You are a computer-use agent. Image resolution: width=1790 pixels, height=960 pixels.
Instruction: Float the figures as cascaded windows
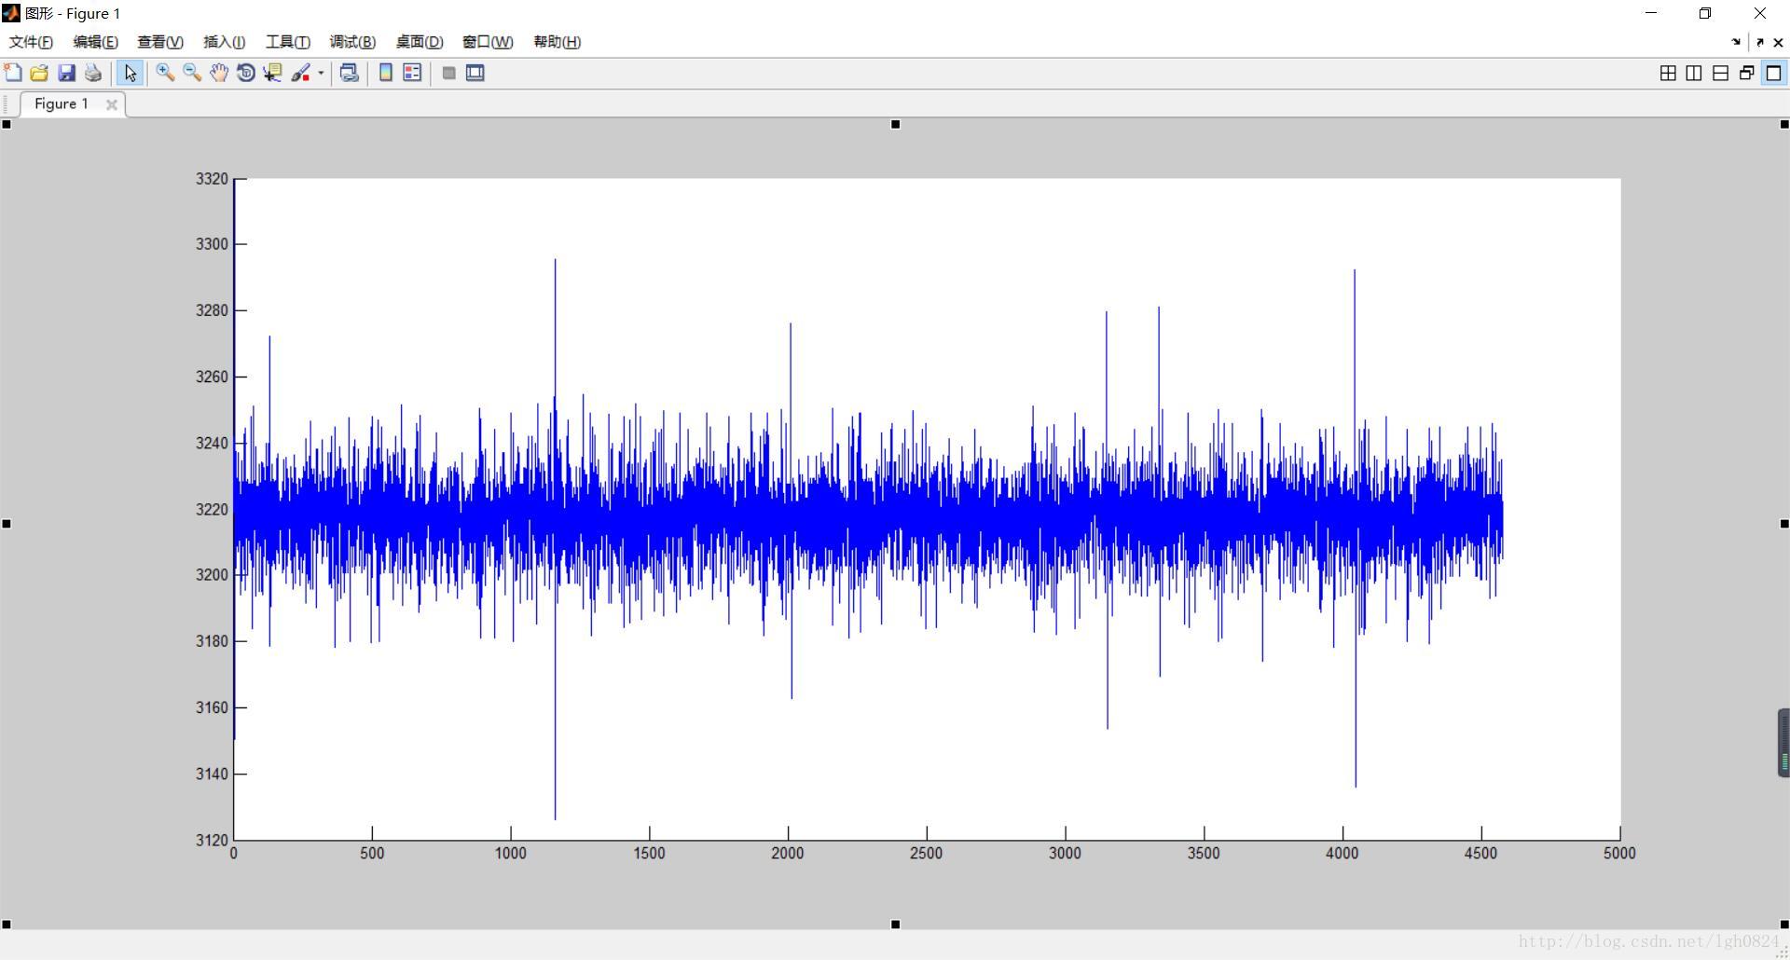[1746, 73]
